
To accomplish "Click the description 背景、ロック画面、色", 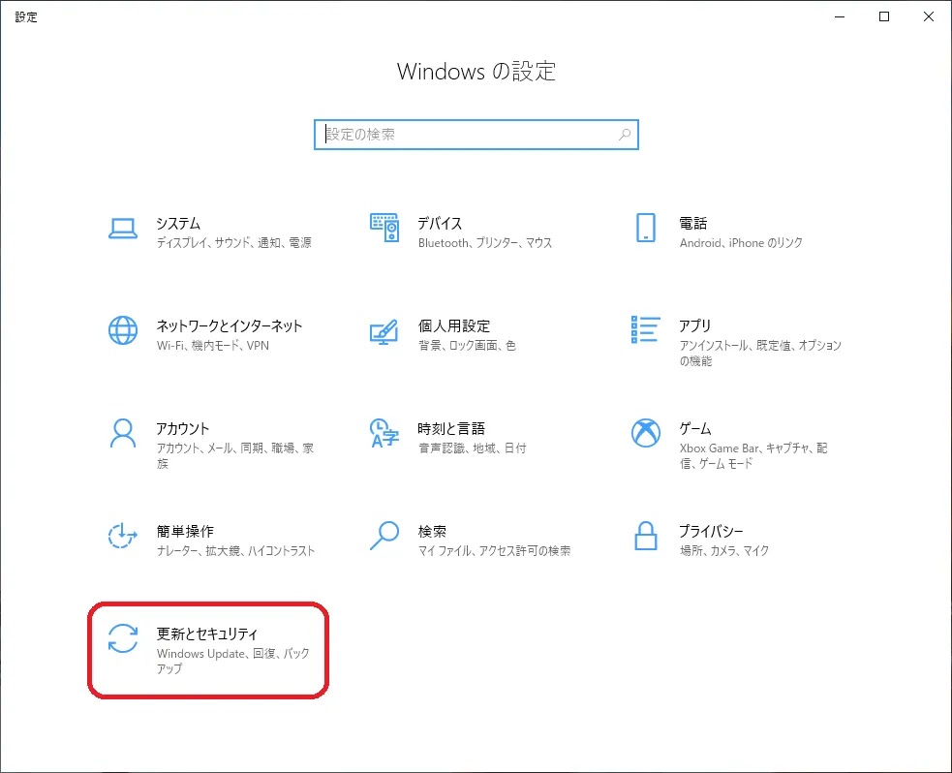I will coord(467,345).
